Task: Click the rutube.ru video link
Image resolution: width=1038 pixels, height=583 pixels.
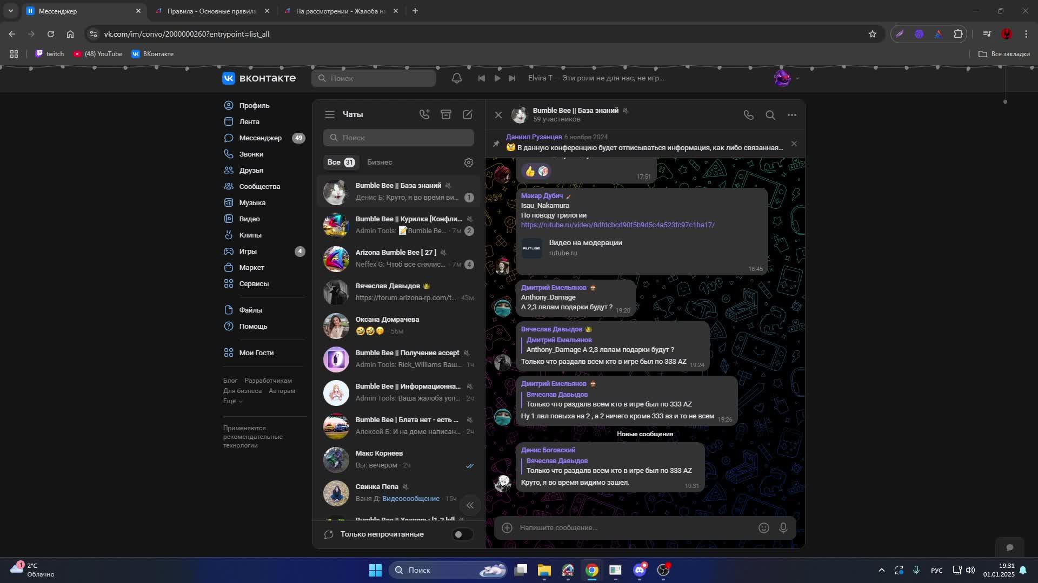Action: pyautogui.click(x=617, y=225)
